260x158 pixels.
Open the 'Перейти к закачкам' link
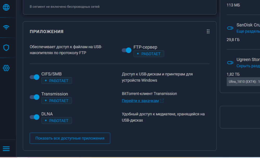tap(140, 101)
